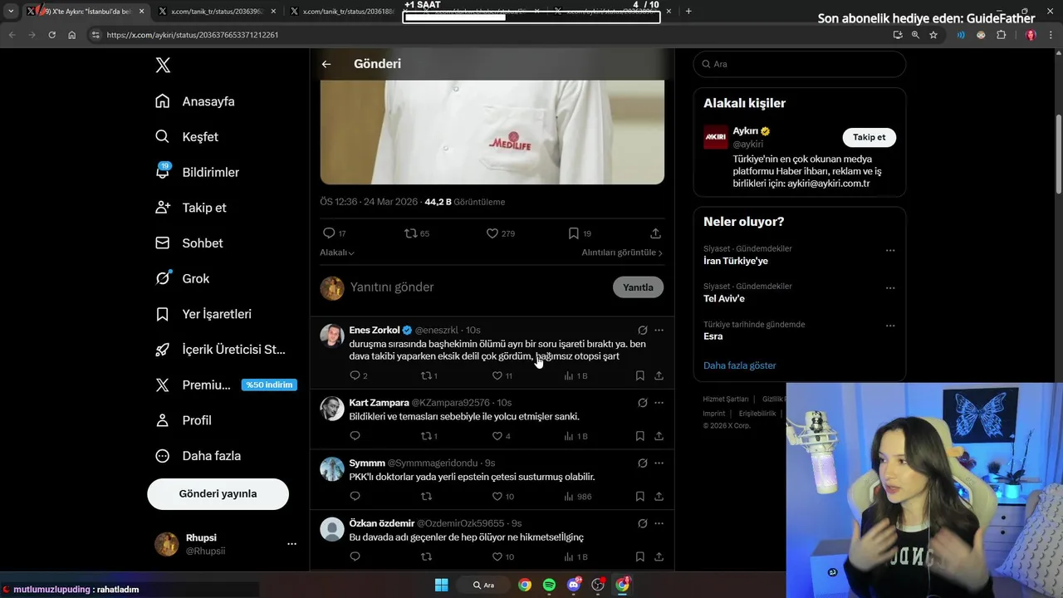Image resolution: width=1063 pixels, height=598 pixels.
Task: Open Spotify from the taskbar
Action: click(x=549, y=585)
